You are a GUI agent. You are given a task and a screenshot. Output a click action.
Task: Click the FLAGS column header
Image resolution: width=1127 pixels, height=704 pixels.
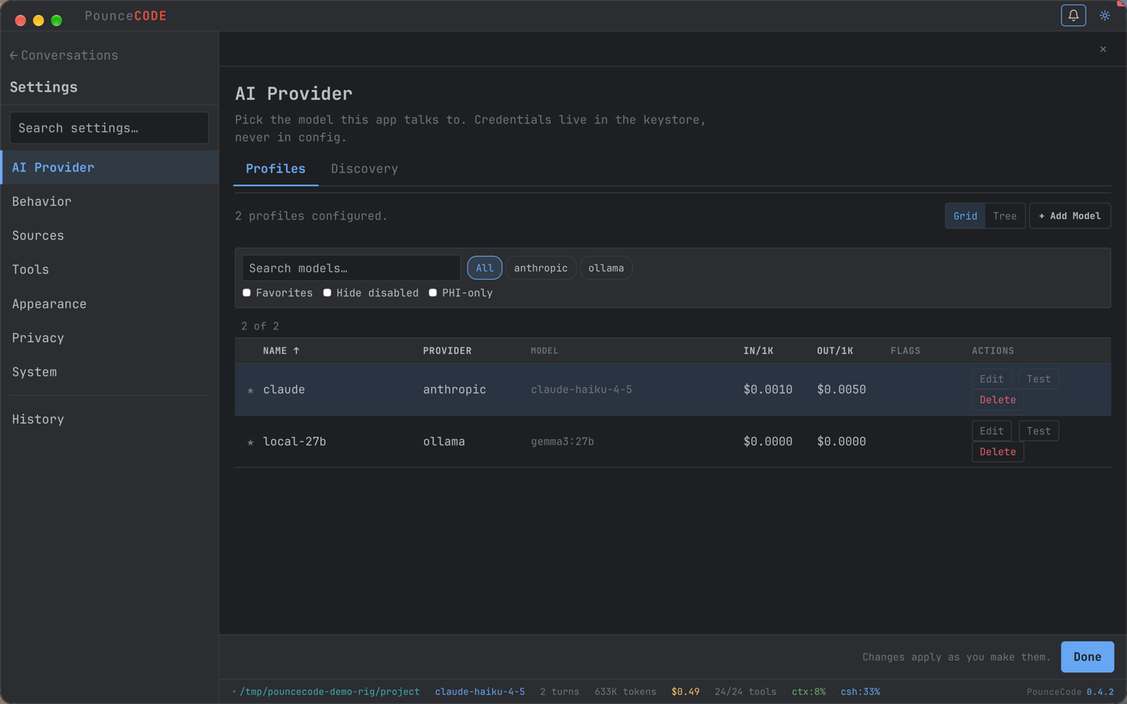pyautogui.click(x=905, y=351)
